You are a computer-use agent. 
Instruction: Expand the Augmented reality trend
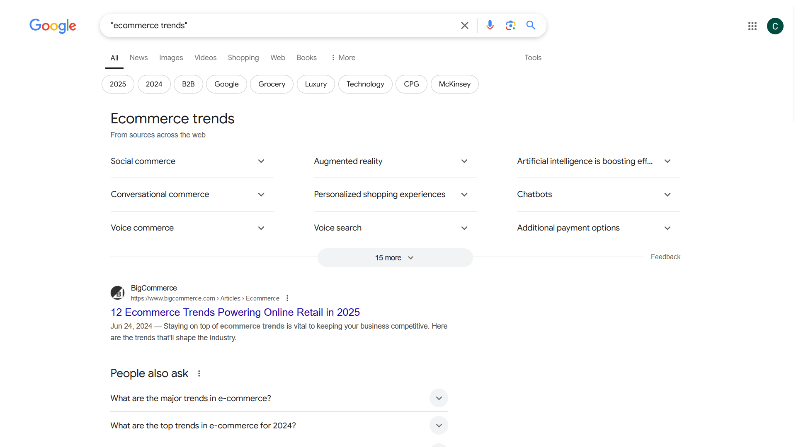click(x=395, y=161)
